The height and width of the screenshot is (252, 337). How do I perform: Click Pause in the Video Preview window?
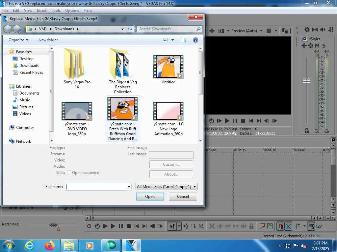tap(235, 121)
